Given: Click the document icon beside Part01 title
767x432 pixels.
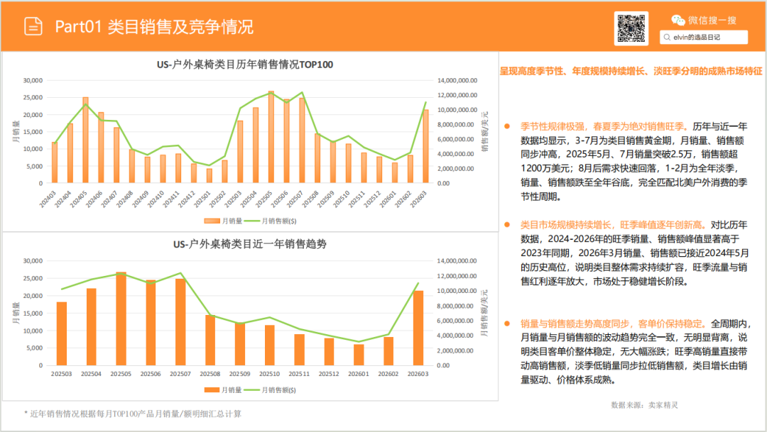Looking at the screenshot, I should click(33, 26).
